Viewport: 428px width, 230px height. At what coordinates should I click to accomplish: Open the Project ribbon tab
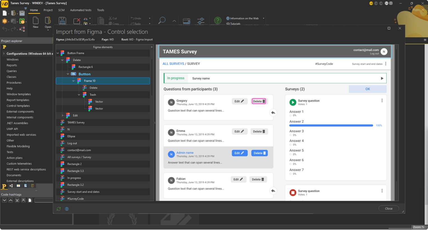click(x=48, y=10)
